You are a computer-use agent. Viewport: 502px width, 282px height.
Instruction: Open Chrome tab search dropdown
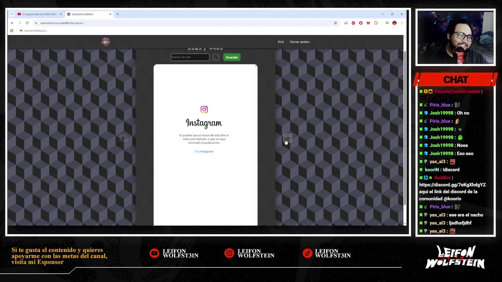coord(12,14)
